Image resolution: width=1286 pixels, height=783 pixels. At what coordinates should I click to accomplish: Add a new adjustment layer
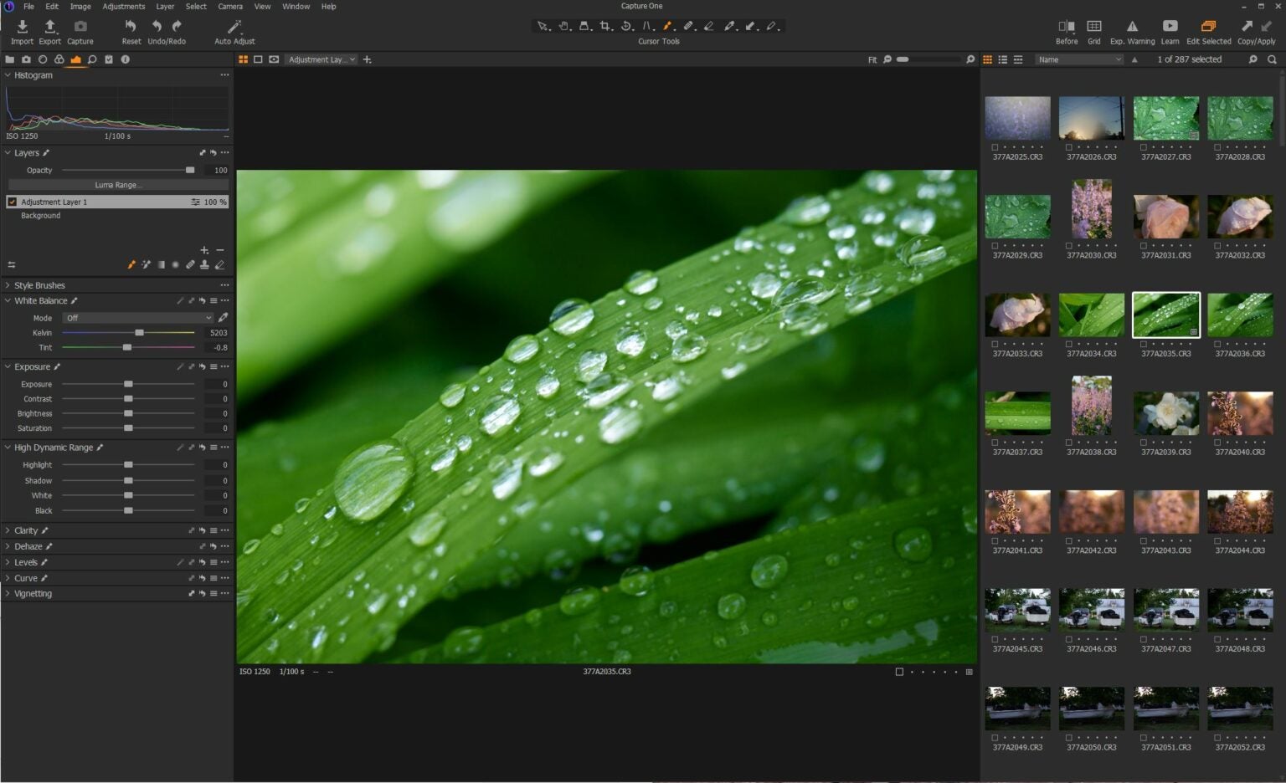coord(203,249)
